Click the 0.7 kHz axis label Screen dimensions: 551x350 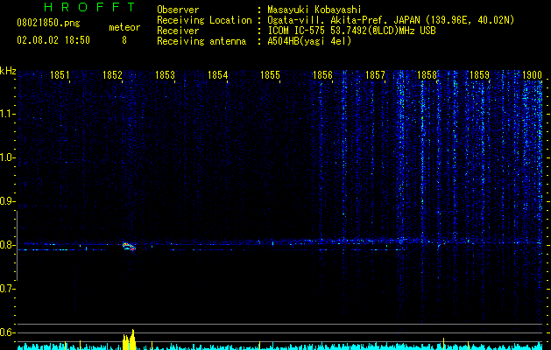pyautogui.click(x=7, y=289)
